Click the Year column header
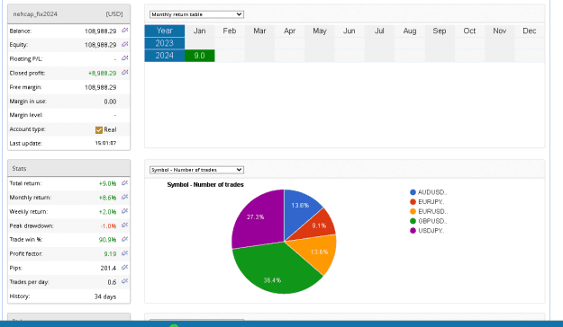 click(x=165, y=31)
